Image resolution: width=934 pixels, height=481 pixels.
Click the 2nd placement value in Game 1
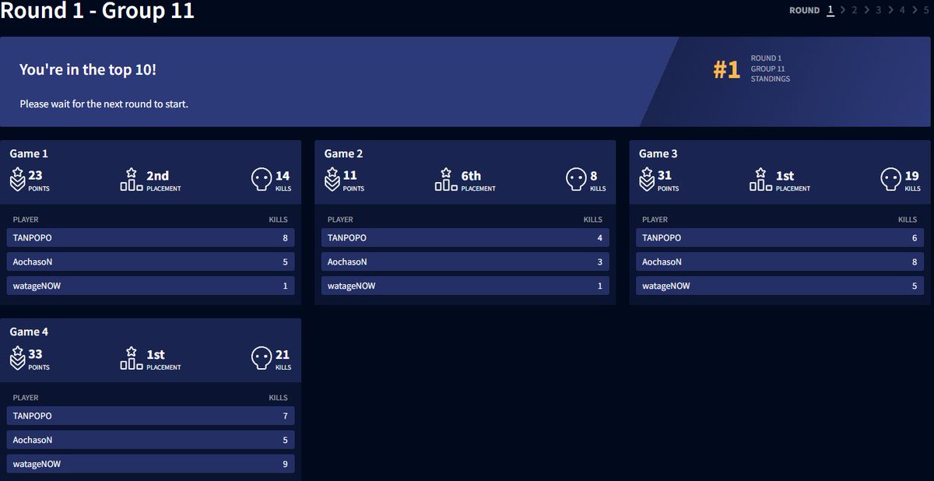coord(157,176)
